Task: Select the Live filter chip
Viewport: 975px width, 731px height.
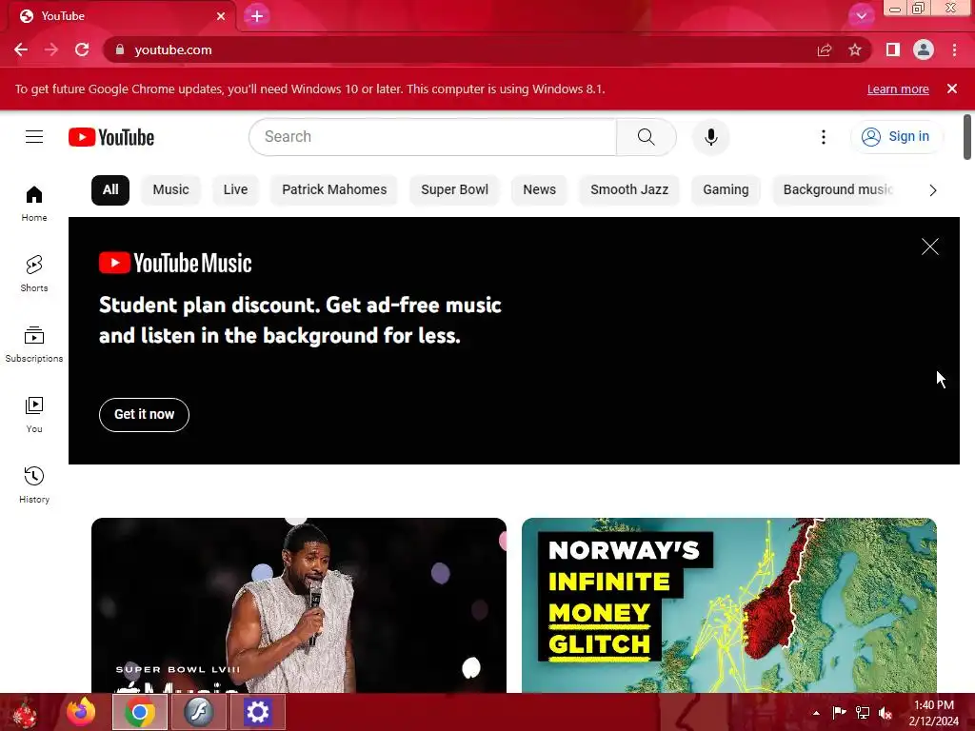Action: coord(235,189)
